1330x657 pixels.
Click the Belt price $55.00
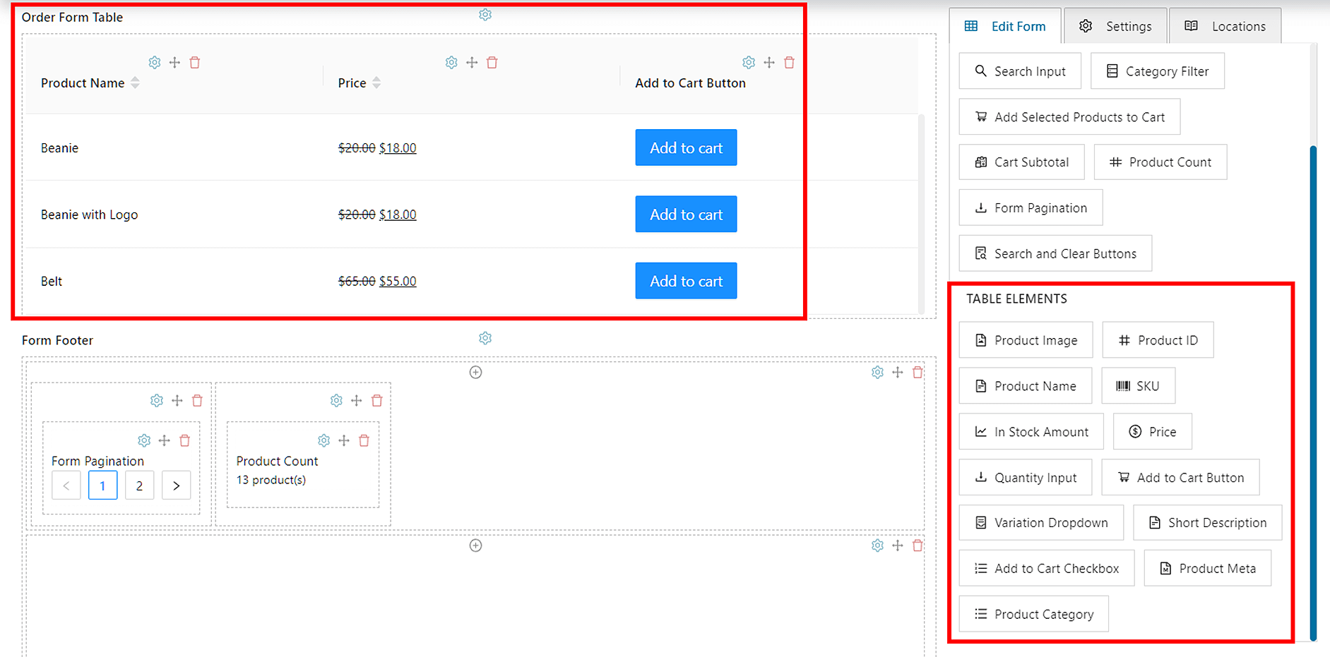click(398, 282)
